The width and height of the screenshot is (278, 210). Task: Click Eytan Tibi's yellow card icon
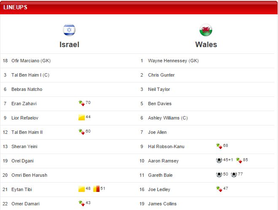click(81, 189)
